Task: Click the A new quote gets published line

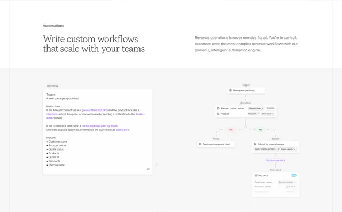Action: click(63, 98)
